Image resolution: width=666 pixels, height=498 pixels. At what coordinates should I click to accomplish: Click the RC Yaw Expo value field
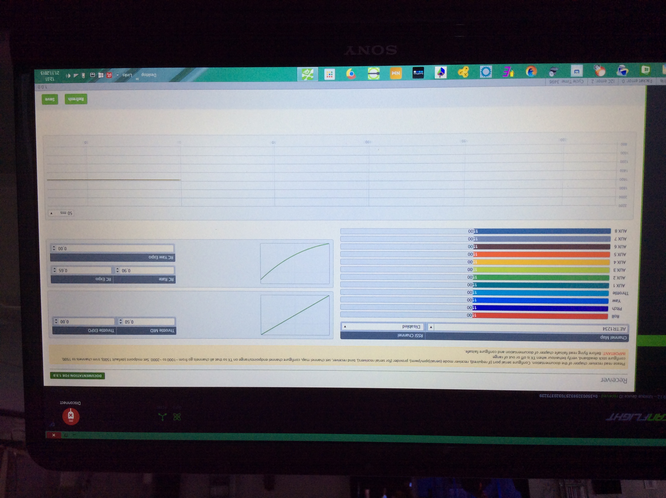[114, 249]
